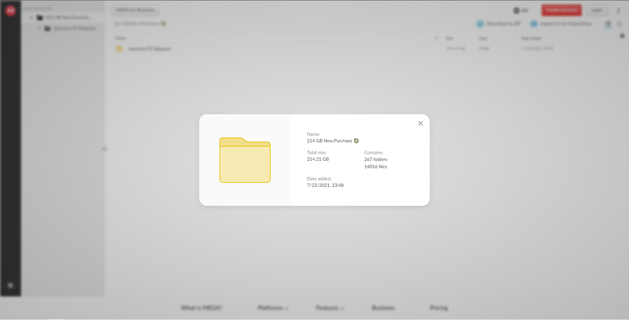Click the 214.21 GB size cell in the file list row

[x=455, y=48]
